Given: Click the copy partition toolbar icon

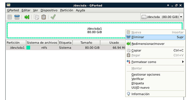Looking at the screenshot, I should pyautogui.click(x=36, y=17).
